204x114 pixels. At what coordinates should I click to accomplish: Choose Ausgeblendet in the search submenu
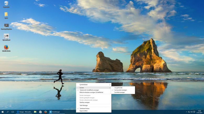point(123,88)
